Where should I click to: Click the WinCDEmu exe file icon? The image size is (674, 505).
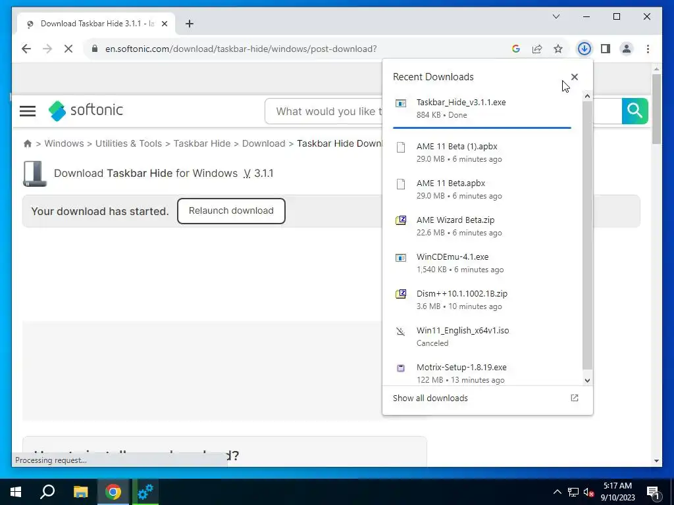[x=401, y=258]
